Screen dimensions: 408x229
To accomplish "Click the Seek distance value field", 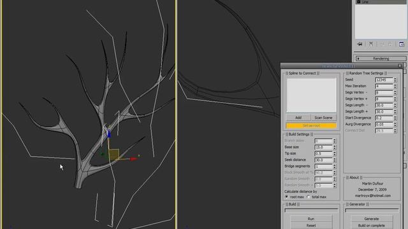I will pos(323,160).
